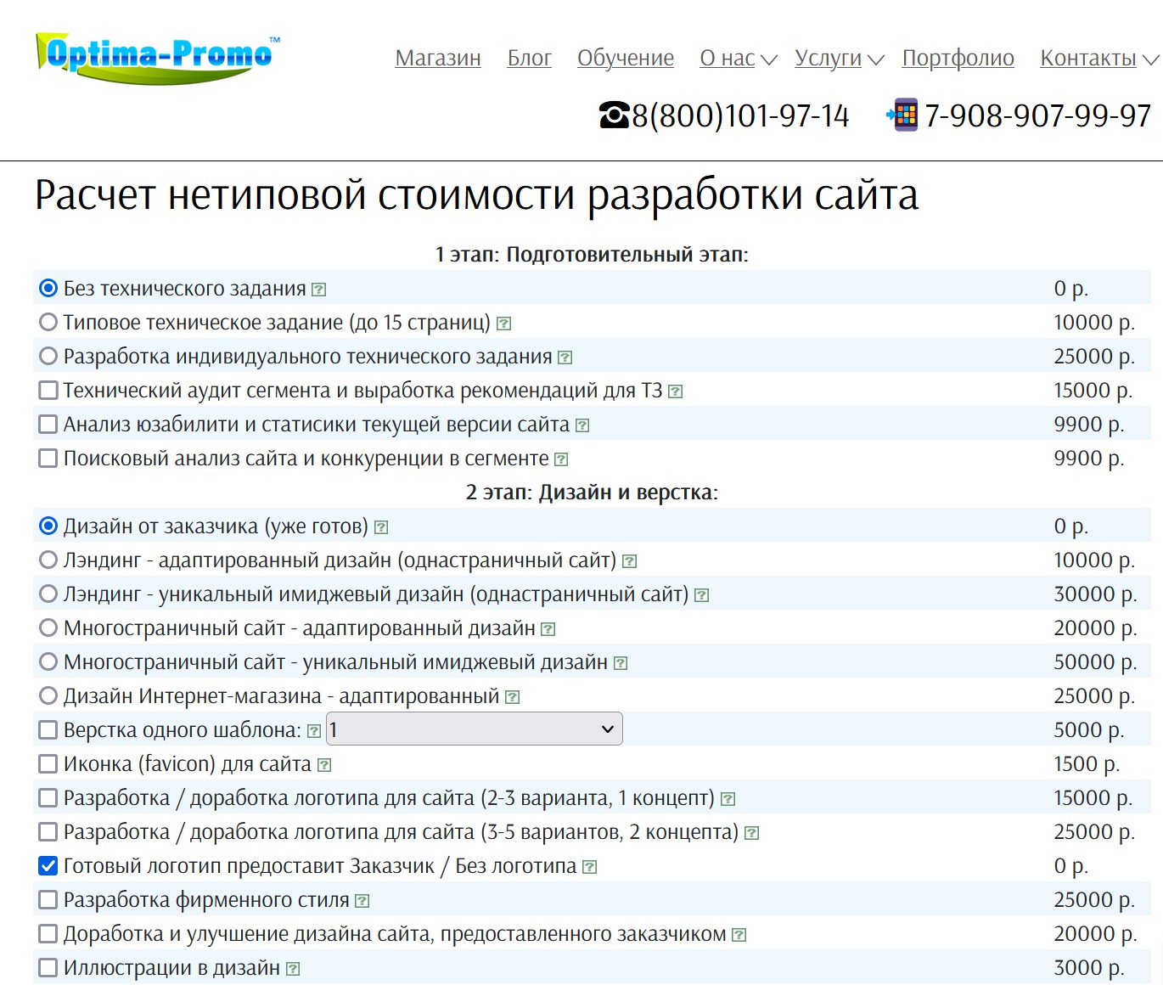
Task: Go to 'Магазин' in navigation
Action: point(438,58)
